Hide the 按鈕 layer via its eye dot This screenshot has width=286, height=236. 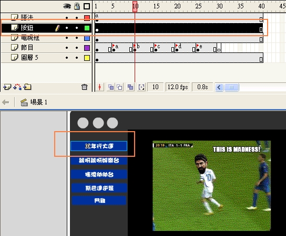click(x=67, y=28)
